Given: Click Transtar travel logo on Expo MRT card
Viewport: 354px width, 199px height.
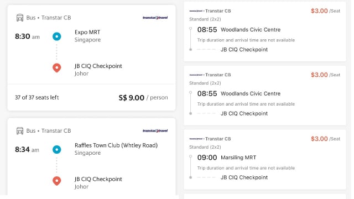Looking at the screenshot, I should tap(155, 18).
